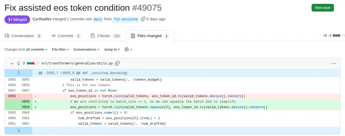Click the '# This is for eos tokens' comment
Viewport: 345px width, 136px height.
pos(86,85)
